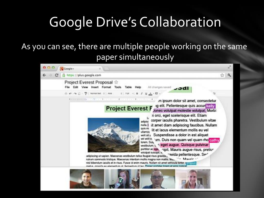Click the All changes saved status
264x198 pixels.
[159, 87]
